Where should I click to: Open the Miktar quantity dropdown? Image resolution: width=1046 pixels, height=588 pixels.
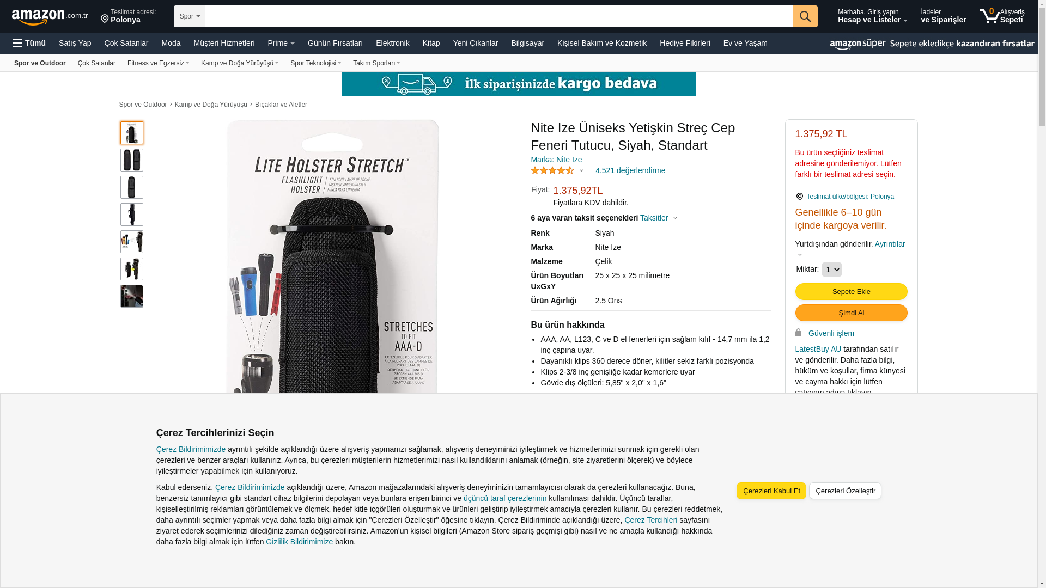pos(831,269)
